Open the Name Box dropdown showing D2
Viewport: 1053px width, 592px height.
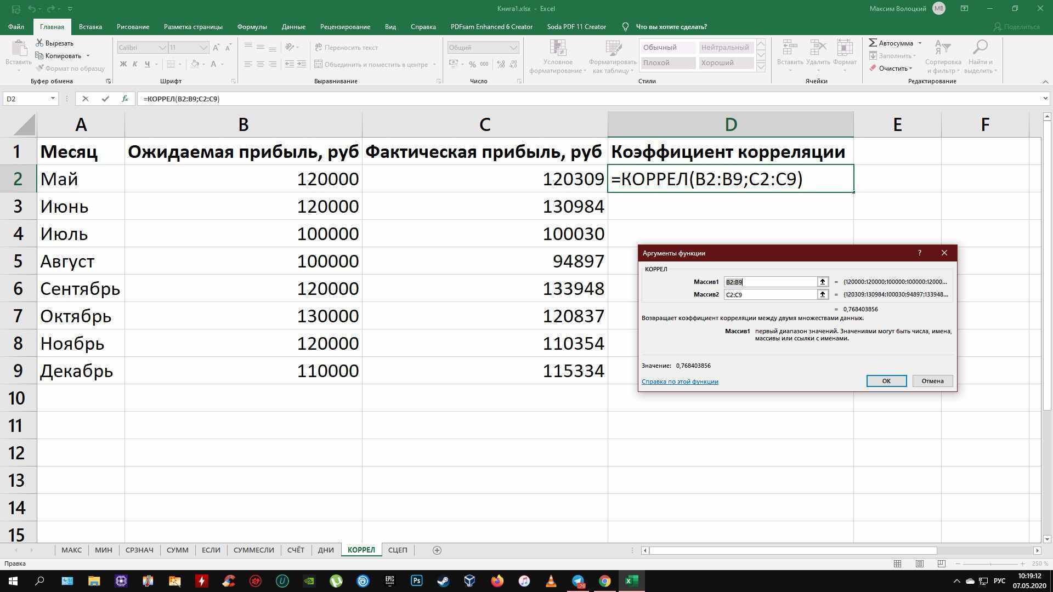click(x=53, y=99)
